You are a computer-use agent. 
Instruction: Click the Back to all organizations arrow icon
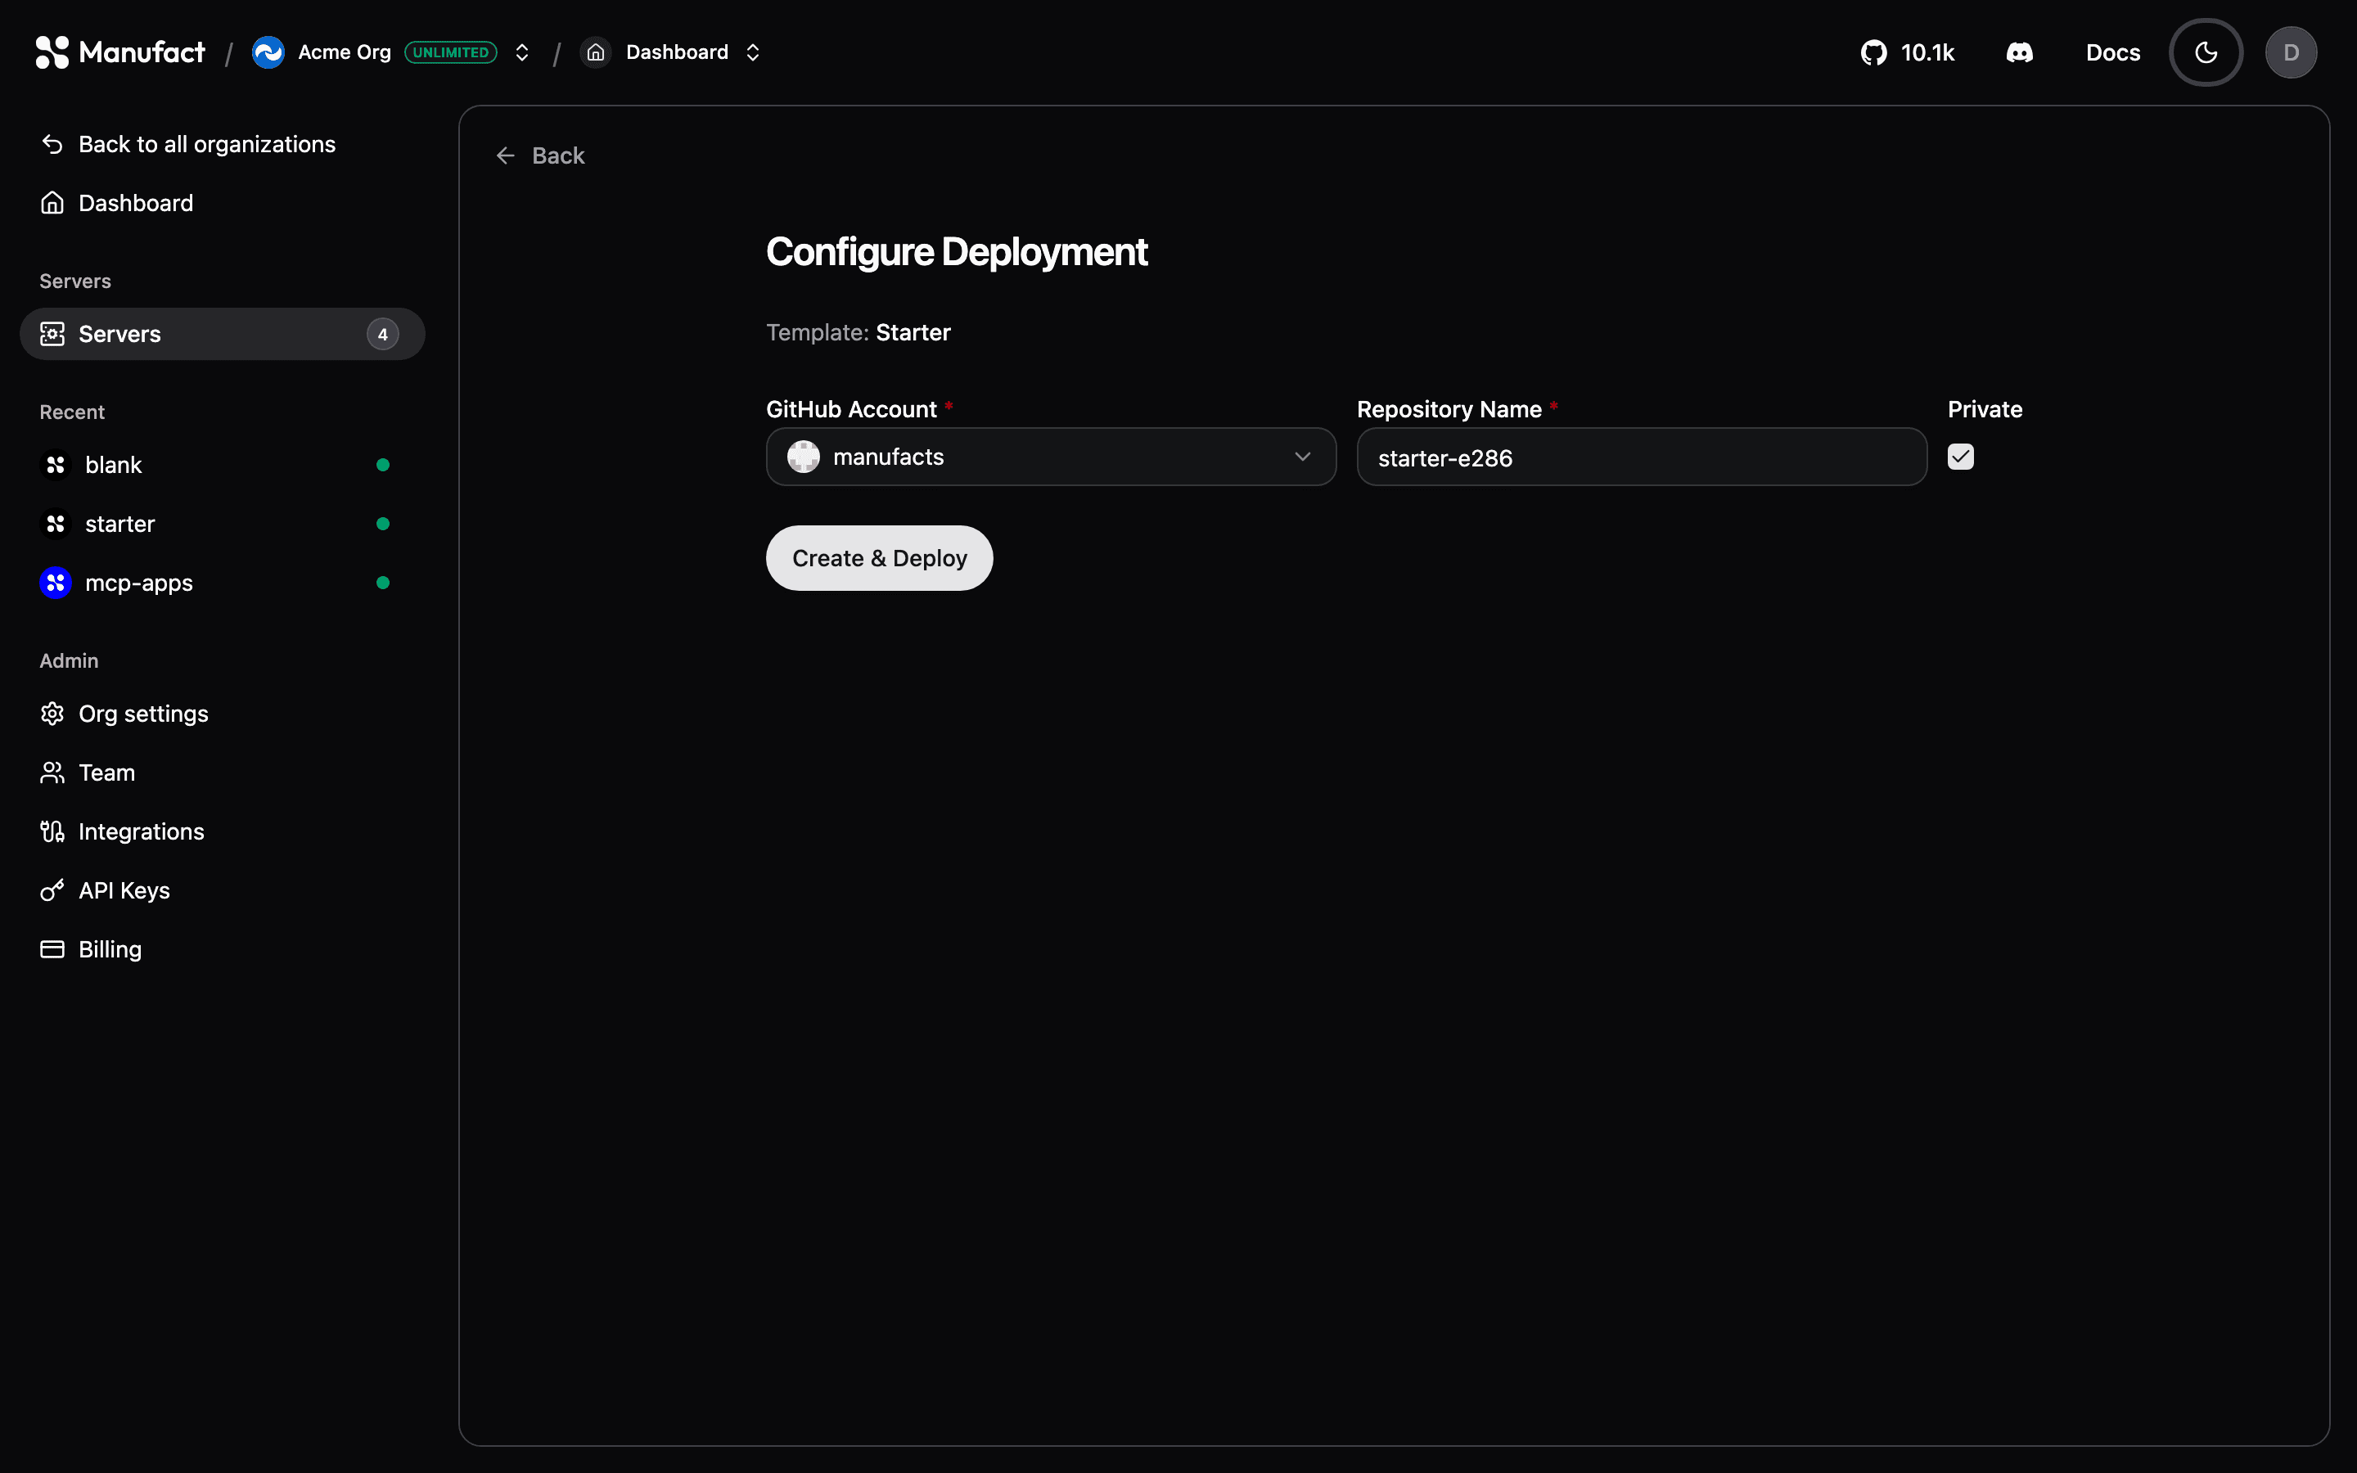52,144
